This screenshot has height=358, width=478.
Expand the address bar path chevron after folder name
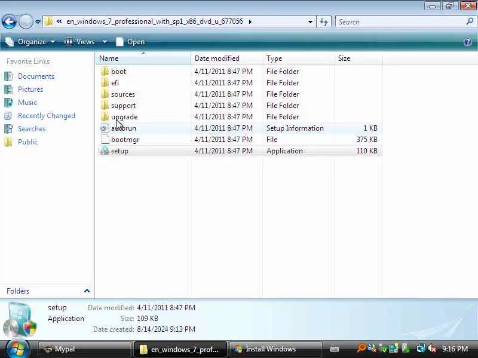(x=250, y=21)
